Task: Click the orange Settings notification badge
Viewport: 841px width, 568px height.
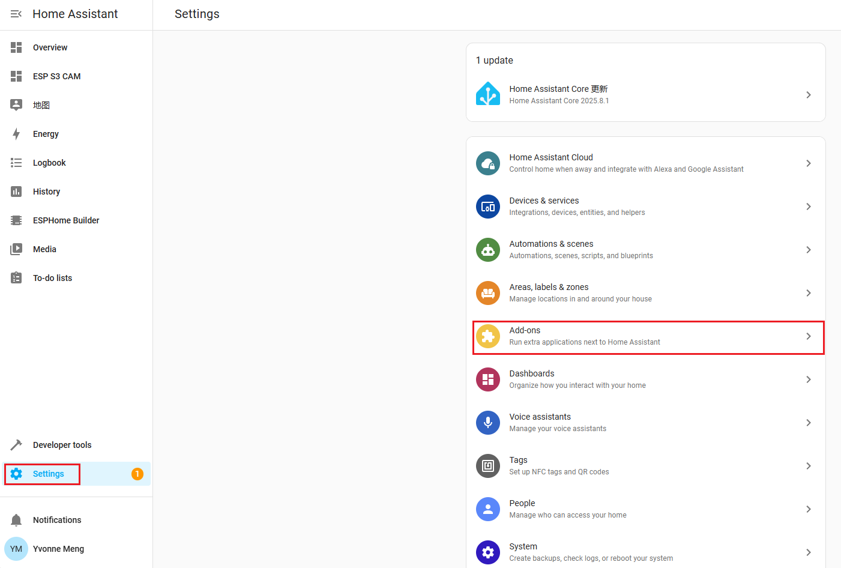Action: pos(137,474)
